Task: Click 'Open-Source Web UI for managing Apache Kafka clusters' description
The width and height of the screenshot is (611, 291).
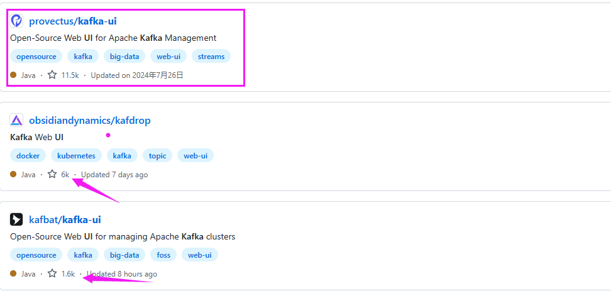Action: (123, 236)
